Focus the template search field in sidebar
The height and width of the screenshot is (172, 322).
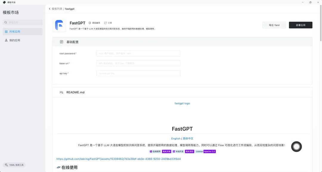23,22
